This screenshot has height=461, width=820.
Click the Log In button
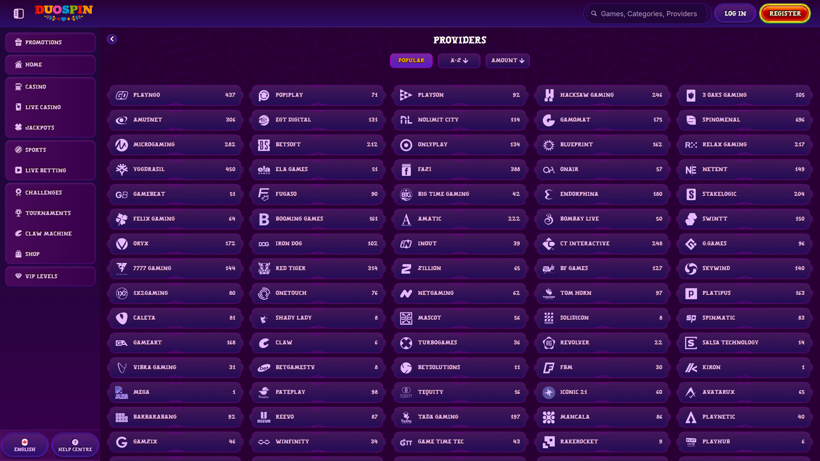(735, 14)
